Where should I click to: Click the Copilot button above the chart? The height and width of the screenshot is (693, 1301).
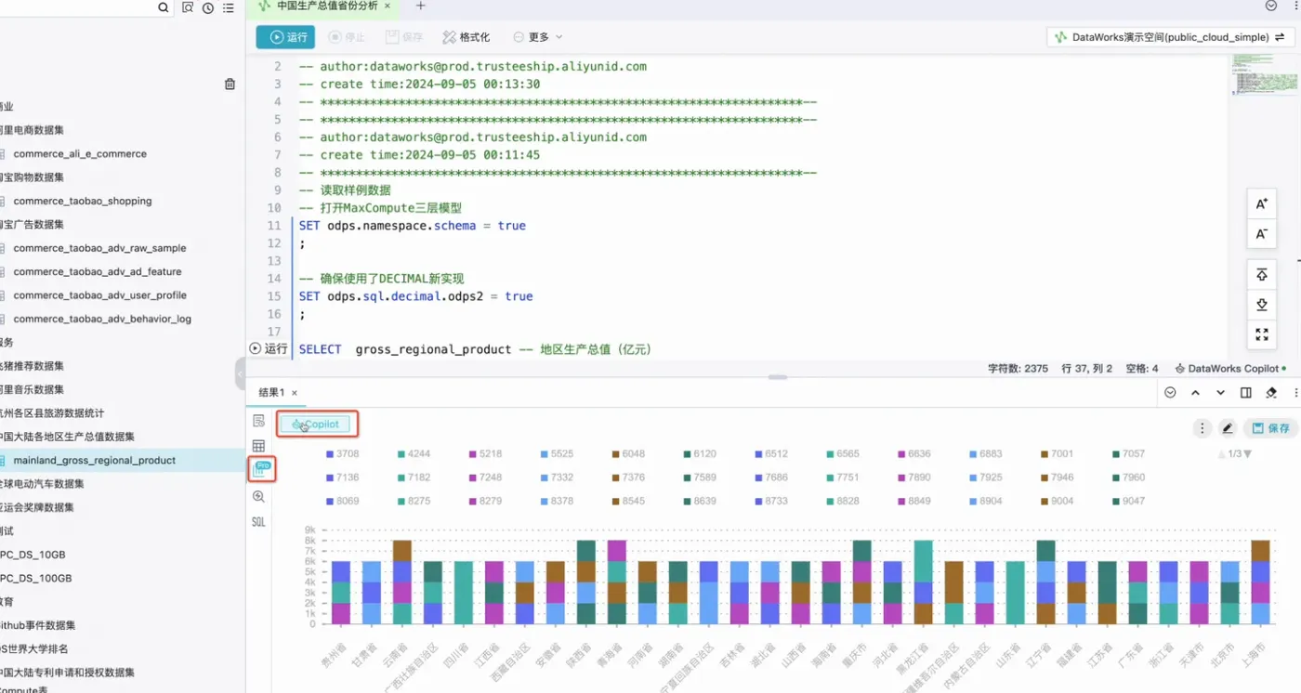click(316, 425)
